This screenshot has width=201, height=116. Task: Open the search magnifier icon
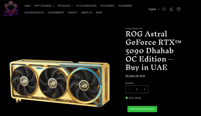pyautogui.click(x=164, y=9)
